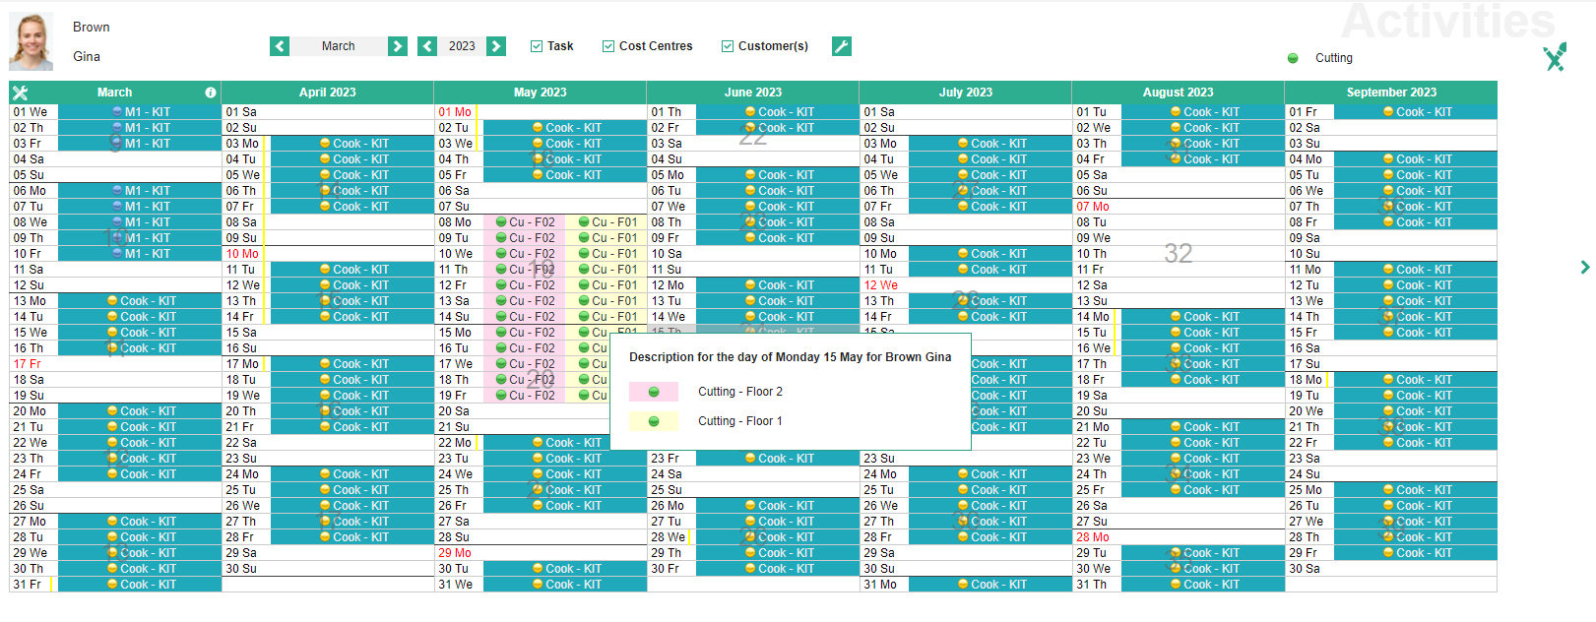Click the 2023 year field
This screenshot has width=1596, height=622.
click(x=462, y=46)
